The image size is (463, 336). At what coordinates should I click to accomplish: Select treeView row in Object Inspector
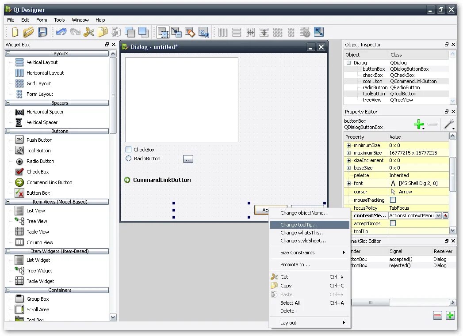[x=397, y=100]
